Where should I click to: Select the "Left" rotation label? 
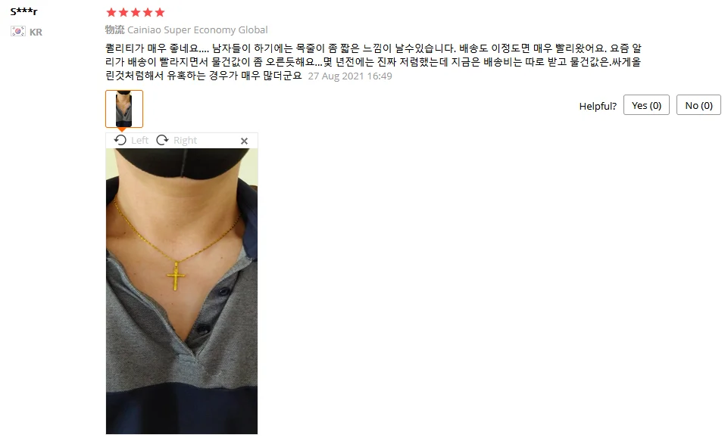tap(139, 140)
